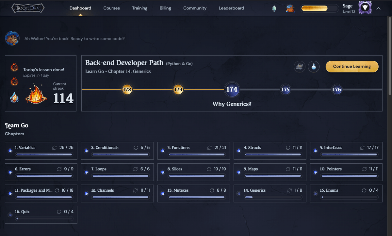Select the radio indicator on chapter 1. Variables
This screenshot has height=236, width=392.
point(10,151)
